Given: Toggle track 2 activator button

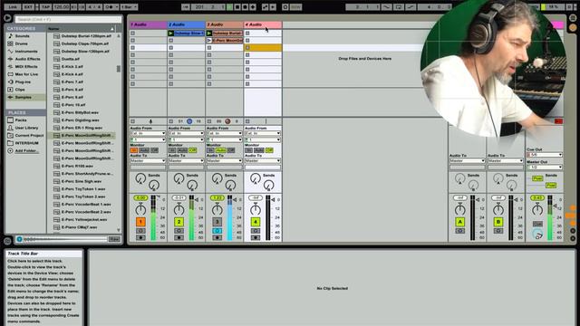Looking at the screenshot, I should tap(179, 222).
